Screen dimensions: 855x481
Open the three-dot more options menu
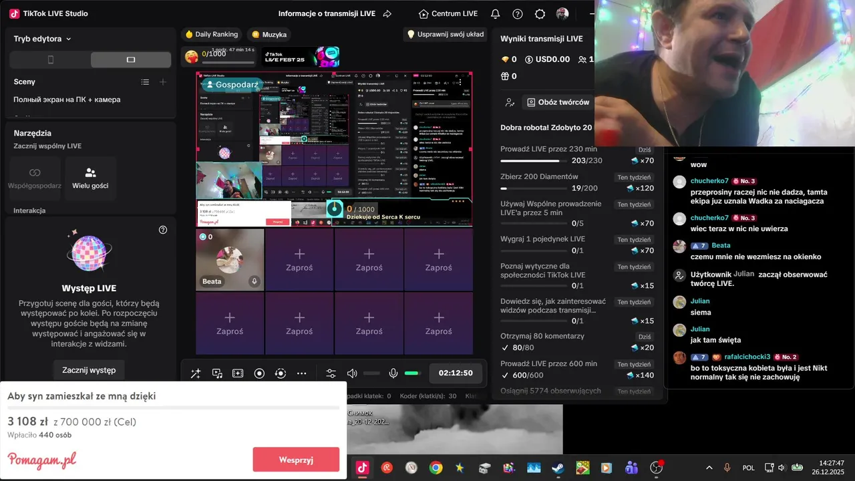302,373
